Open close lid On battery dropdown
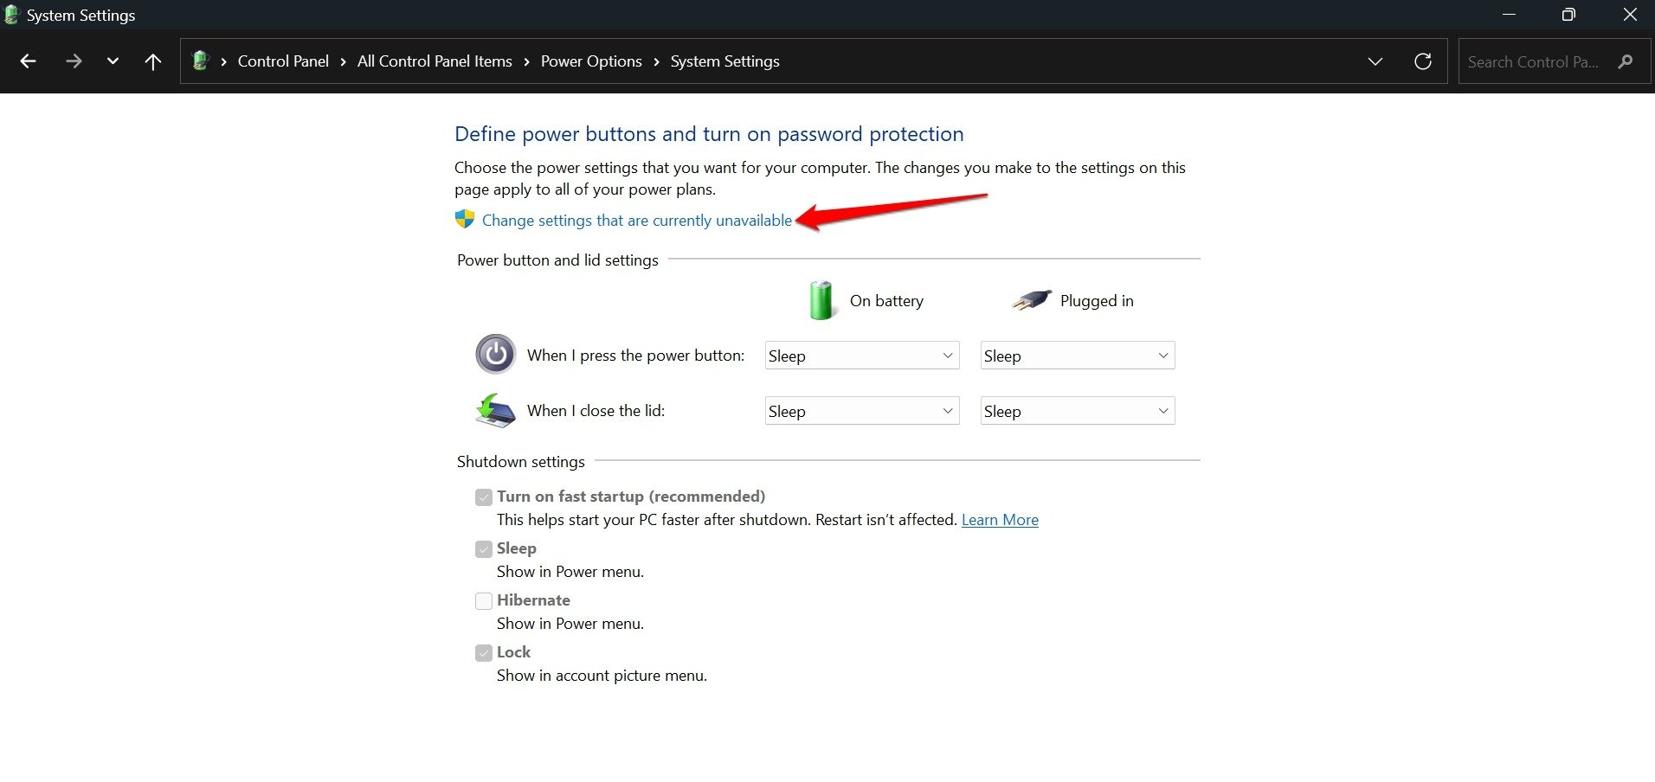Viewport: 1655px width, 782px height. [x=862, y=411]
